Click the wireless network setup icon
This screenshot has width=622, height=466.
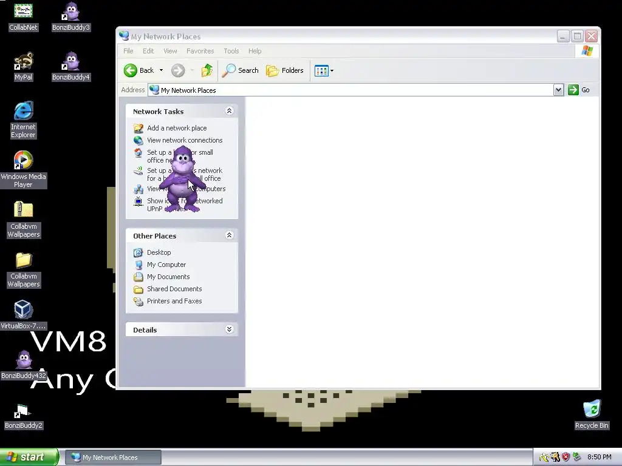[x=138, y=171]
